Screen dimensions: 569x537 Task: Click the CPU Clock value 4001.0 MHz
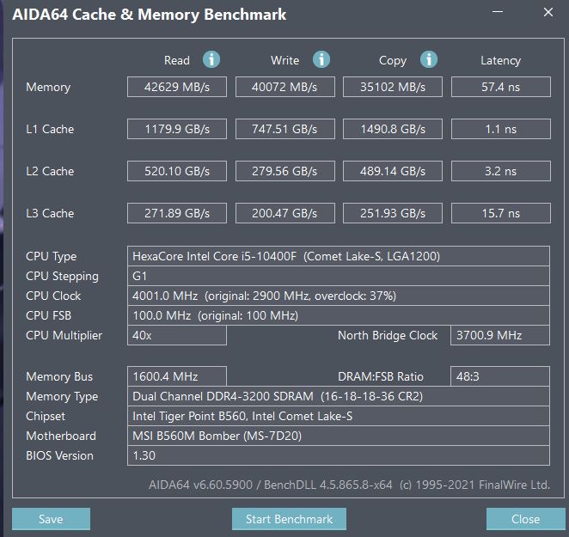click(x=339, y=296)
